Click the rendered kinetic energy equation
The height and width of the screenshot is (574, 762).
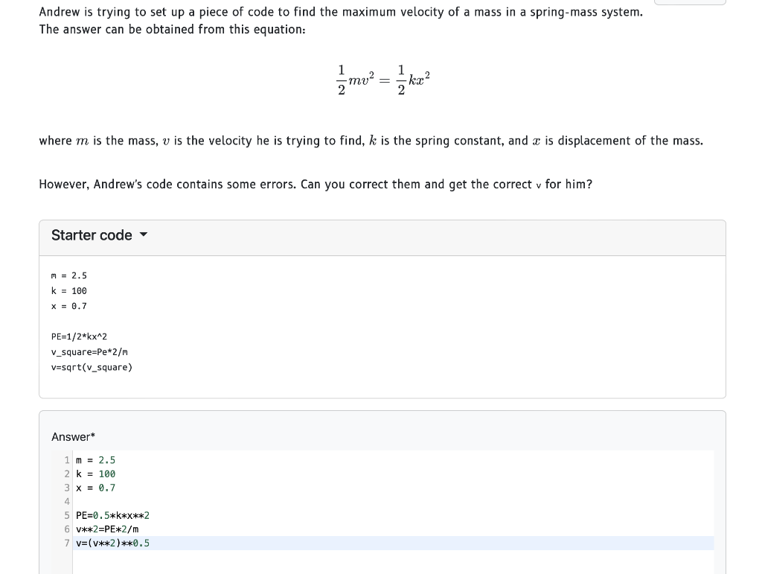[382, 77]
